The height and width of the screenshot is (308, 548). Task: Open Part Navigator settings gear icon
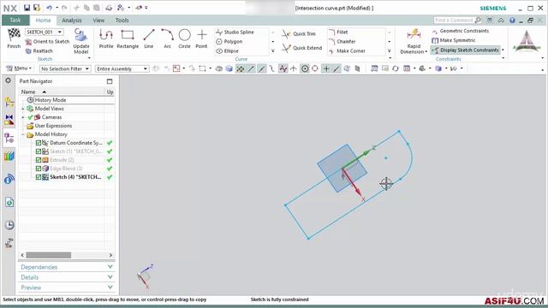tap(8, 80)
